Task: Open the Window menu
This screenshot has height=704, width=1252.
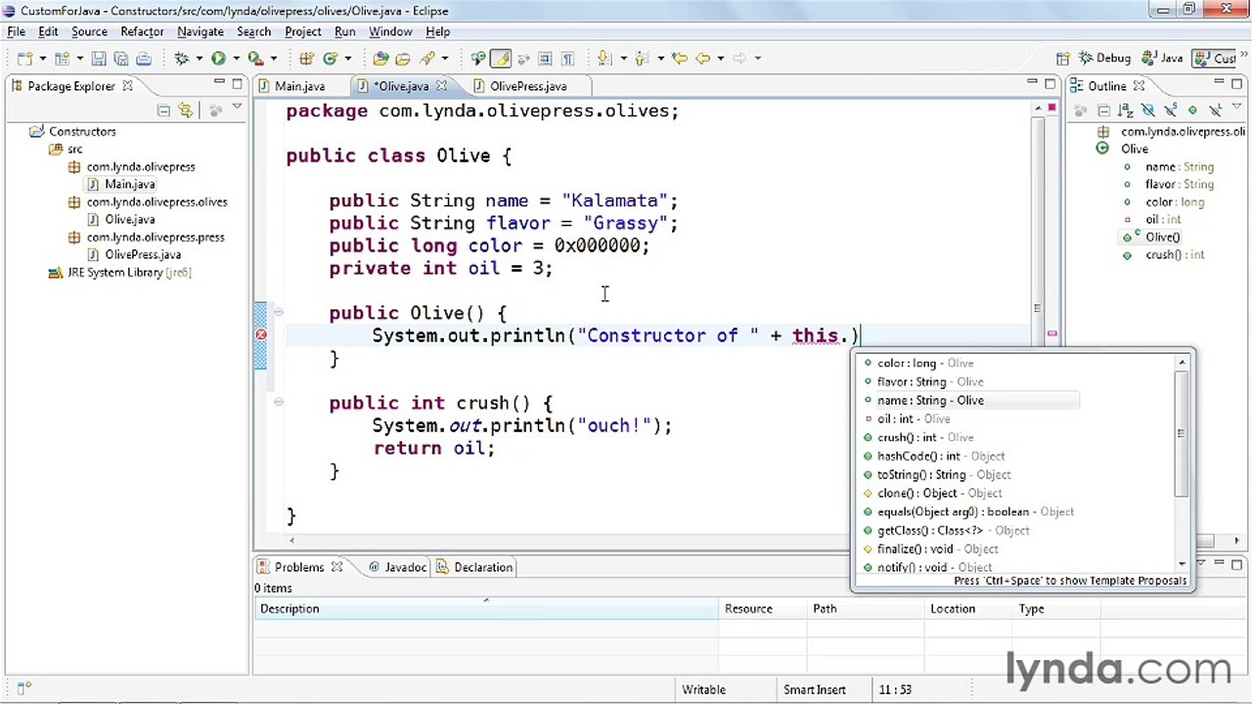Action: click(390, 31)
